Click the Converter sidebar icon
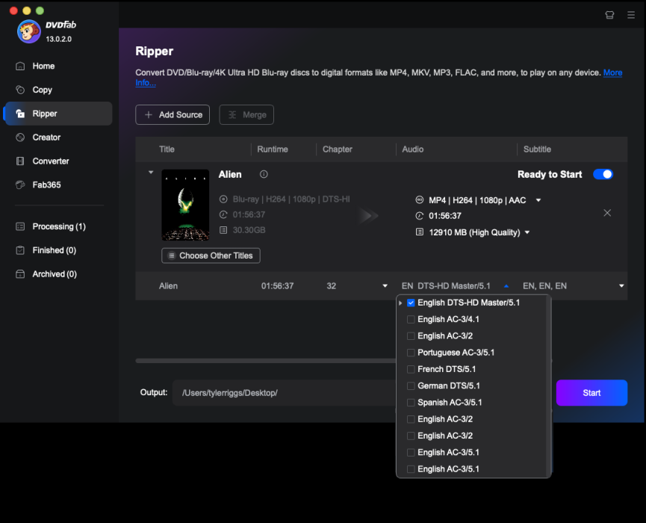Screen dimensions: 646x523 20,161
